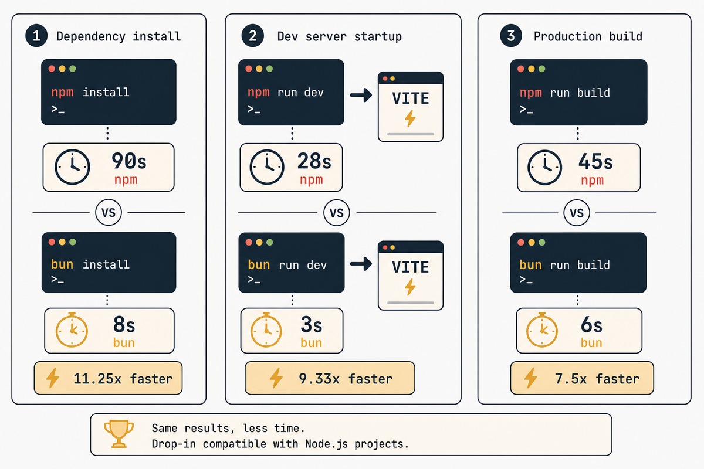Click VITE title in window after bun run dev
The height and width of the screenshot is (469, 704).
pos(411,267)
